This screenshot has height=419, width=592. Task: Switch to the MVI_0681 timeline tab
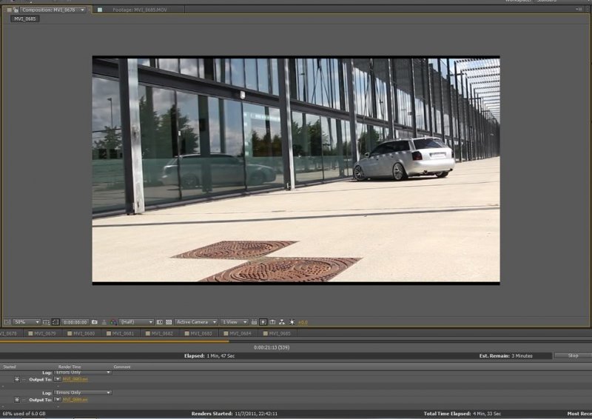(x=124, y=333)
